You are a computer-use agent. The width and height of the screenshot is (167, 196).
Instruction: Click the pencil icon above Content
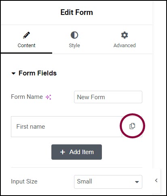click(26, 35)
